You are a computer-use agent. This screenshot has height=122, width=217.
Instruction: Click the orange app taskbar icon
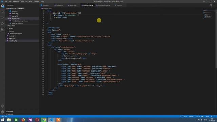pos(58,120)
